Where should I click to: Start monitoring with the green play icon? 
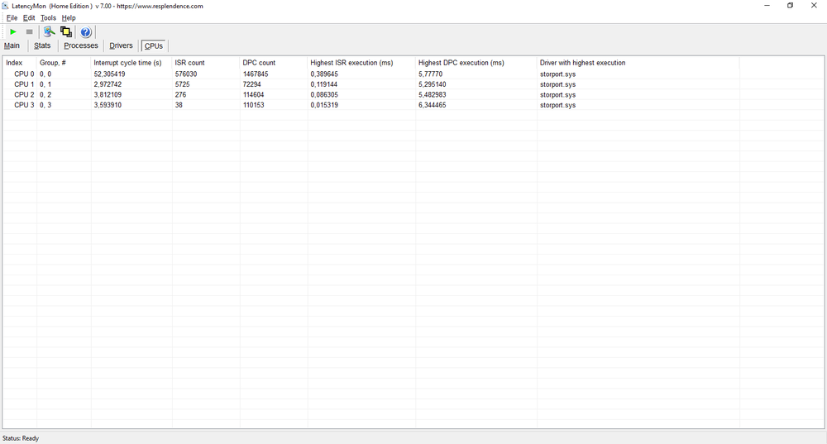click(13, 31)
